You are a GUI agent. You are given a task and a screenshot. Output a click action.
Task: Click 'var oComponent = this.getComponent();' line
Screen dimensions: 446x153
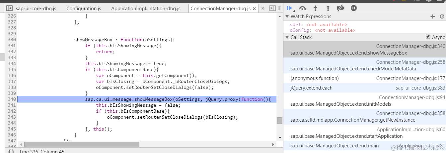point(146,76)
